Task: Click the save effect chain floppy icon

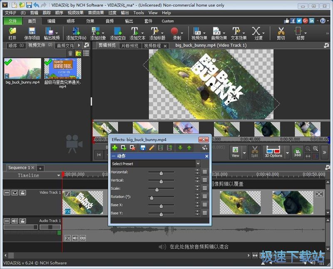Action: click(x=143, y=148)
